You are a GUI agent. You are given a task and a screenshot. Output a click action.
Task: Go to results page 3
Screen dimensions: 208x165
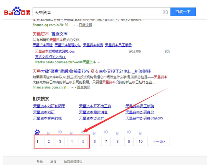pyautogui.click(x=60, y=141)
